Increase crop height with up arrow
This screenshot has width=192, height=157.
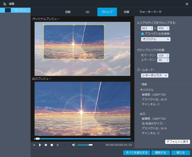click(x=168, y=27)
